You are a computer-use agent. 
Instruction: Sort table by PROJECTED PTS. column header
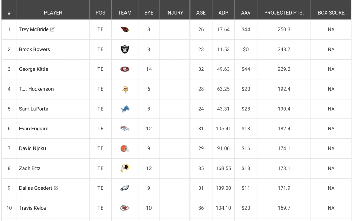pos(284,13)
